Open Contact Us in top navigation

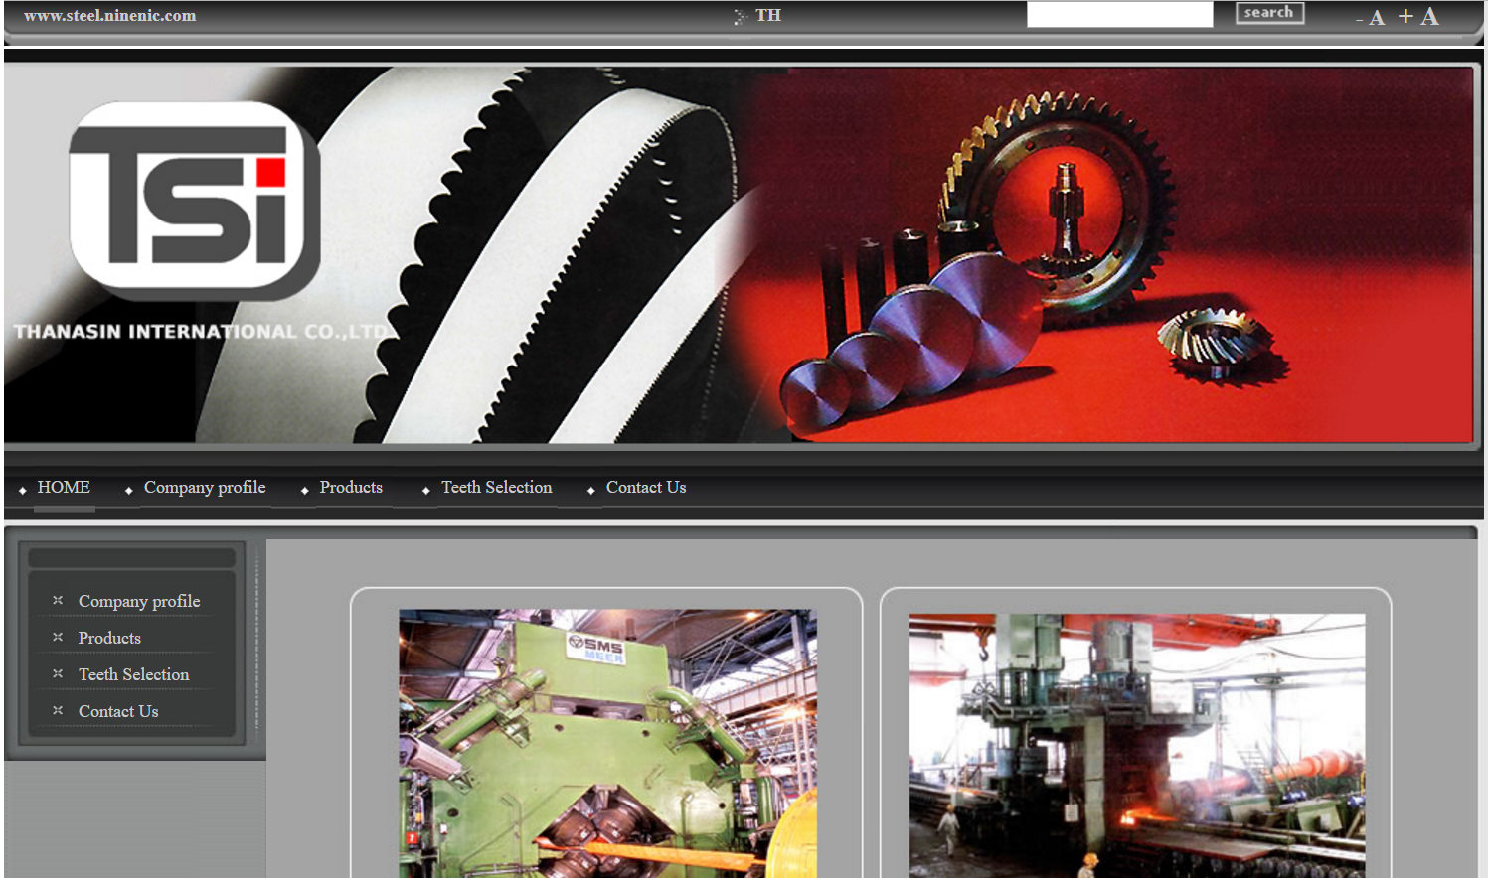click(646, 487)
